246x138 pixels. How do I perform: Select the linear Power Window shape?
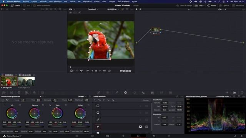pos(98,120)
